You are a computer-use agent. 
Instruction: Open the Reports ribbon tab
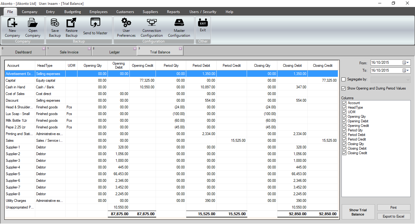(173, 12)
